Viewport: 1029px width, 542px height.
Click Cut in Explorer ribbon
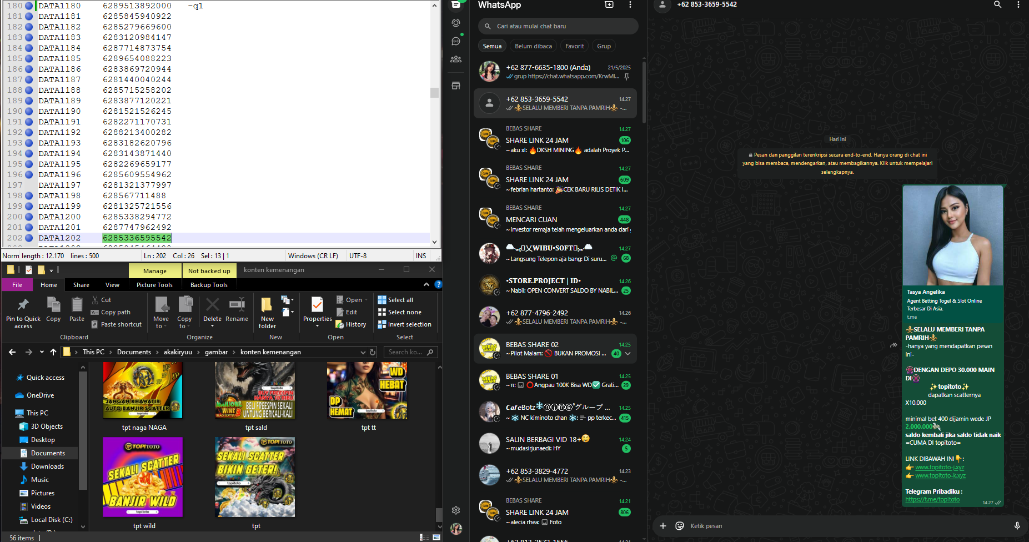101,300
